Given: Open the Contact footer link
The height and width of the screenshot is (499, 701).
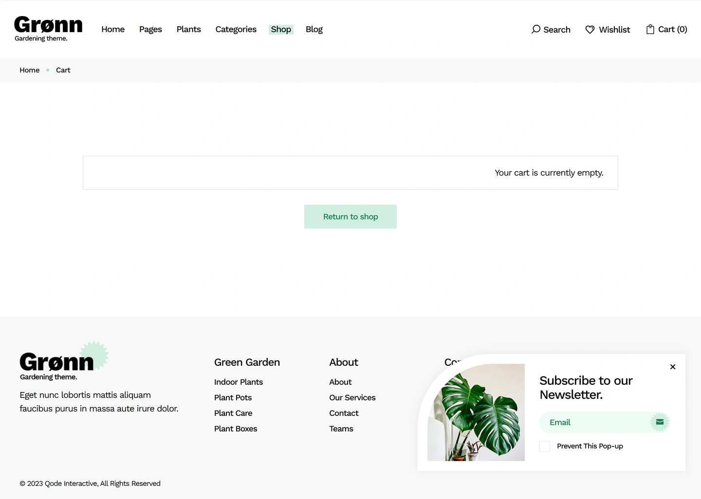Looking at the screenshot, I should point(344,413).
